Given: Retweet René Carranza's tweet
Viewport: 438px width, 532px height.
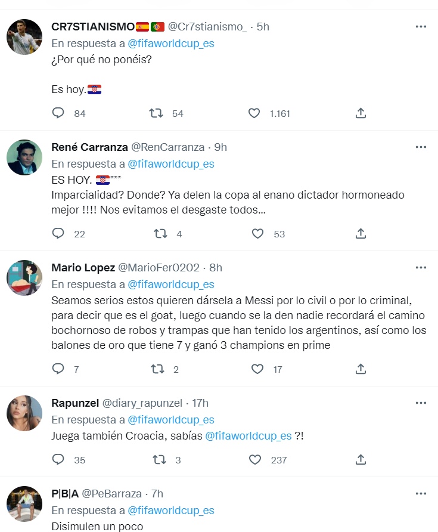Looking at the screenshot, I should click(160, 234).
